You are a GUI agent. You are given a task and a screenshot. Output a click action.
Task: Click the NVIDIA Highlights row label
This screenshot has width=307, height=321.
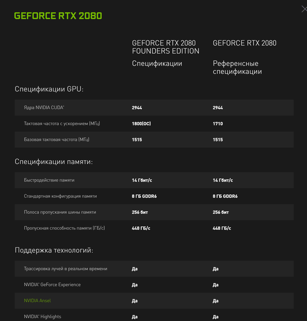43,317
